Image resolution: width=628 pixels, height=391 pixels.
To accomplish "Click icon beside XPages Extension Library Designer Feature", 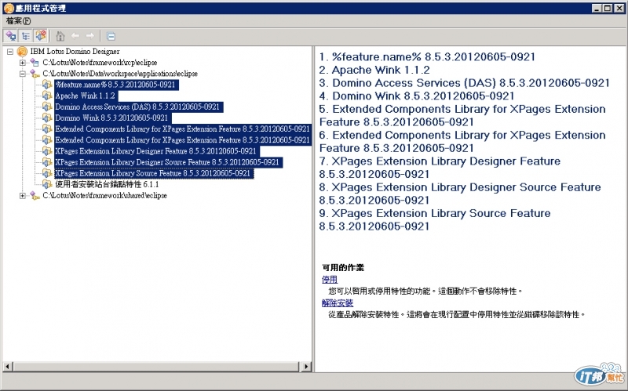I will [47, 151].
